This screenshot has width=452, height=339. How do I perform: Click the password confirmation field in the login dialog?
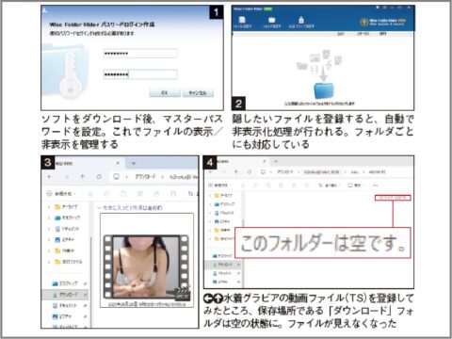(x=140, y=74)
